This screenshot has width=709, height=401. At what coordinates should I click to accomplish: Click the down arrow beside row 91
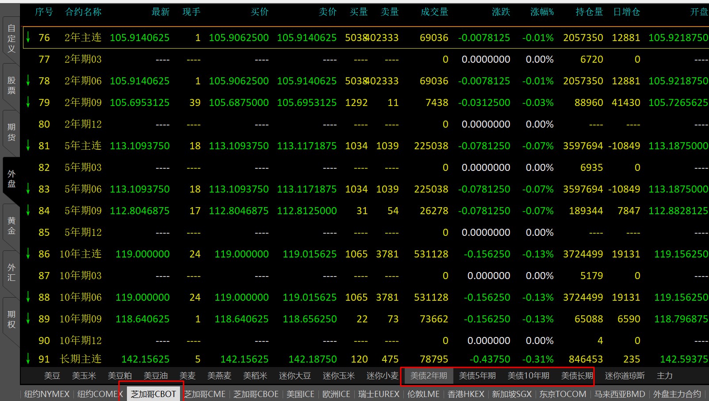[x=28, y=359]
